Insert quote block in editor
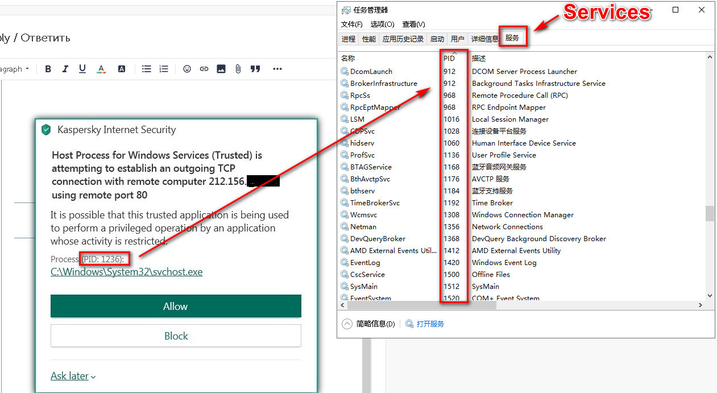 point(255,69)
